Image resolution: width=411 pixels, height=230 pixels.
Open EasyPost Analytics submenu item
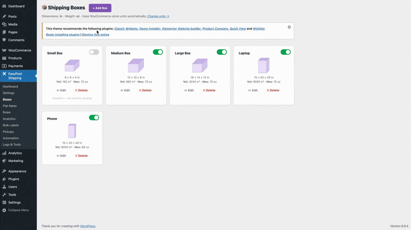(9, 119)
